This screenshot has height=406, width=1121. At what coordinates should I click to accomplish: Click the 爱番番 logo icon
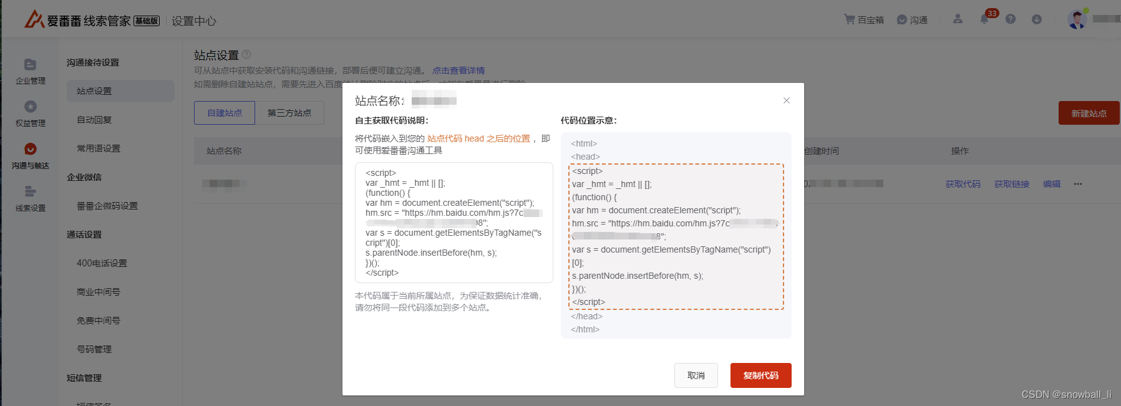click(34, 19)
